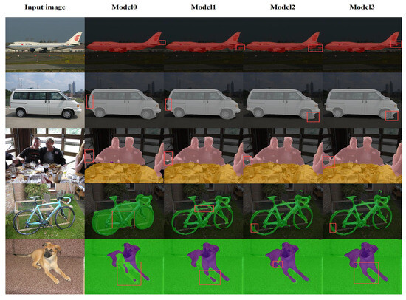Select the dog on carpet input image

[45, 267]
